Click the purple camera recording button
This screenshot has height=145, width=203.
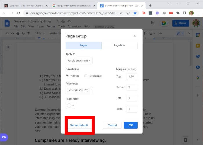point(4,137)
